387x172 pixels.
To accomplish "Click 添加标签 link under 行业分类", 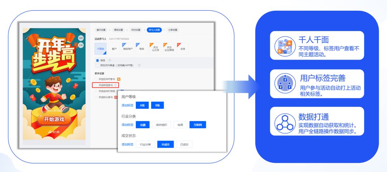I will [127, 125].
